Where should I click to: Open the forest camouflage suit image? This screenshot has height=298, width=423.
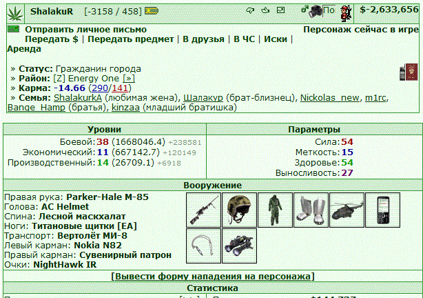pos(275,210)
